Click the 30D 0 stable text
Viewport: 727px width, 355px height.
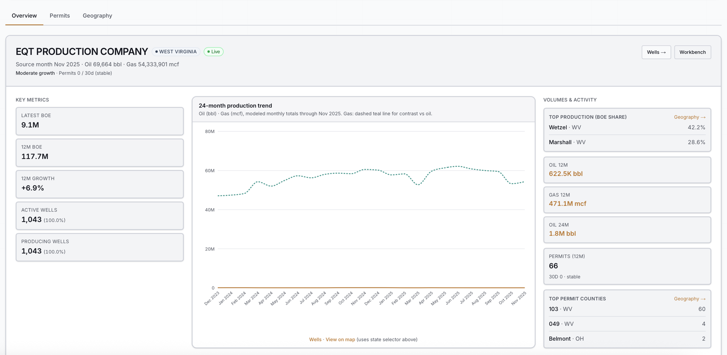565,277
